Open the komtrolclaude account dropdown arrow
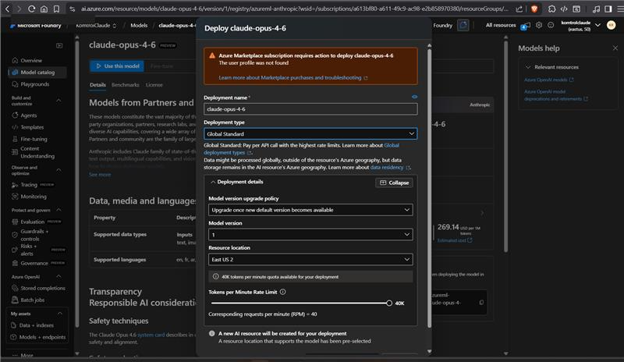This screenshot has width=624, height=362. coord(597,25)
